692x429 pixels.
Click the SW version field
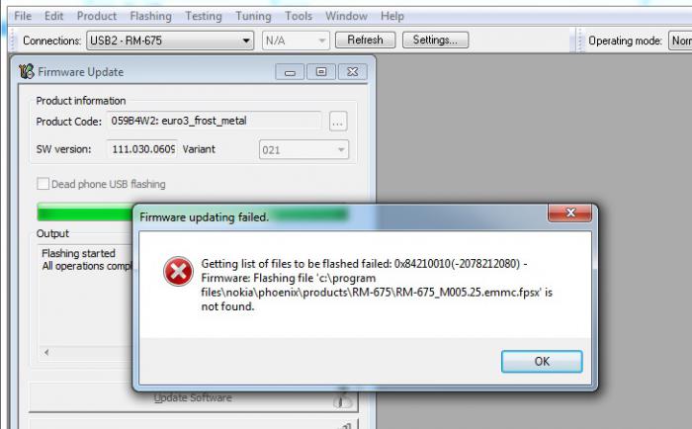(x=142, y=149)
